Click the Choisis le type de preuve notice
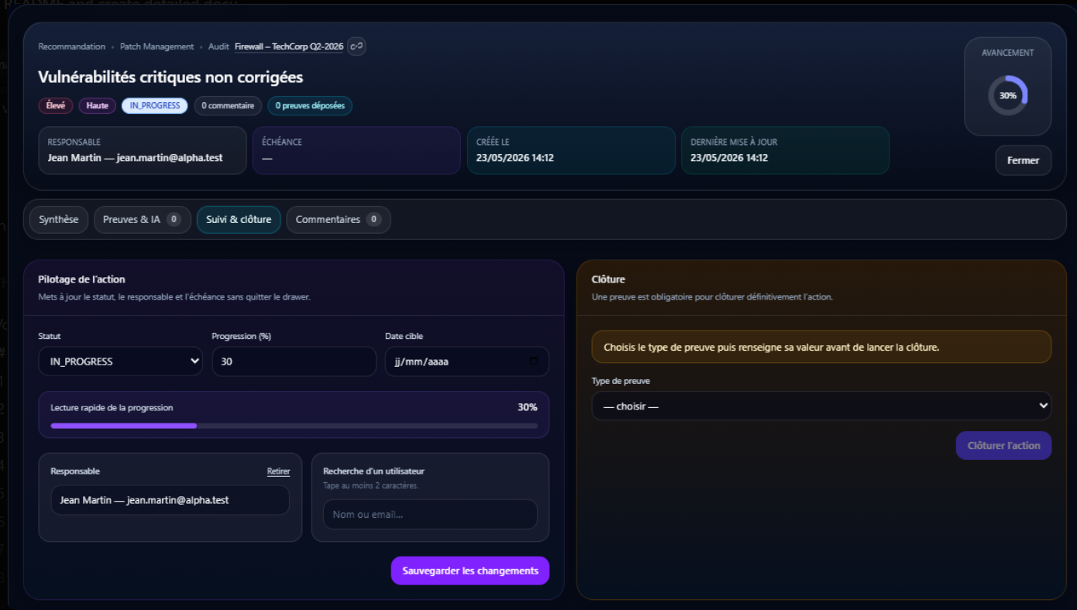The width and height of the screenshot is (1077, 610). point(821,348)
